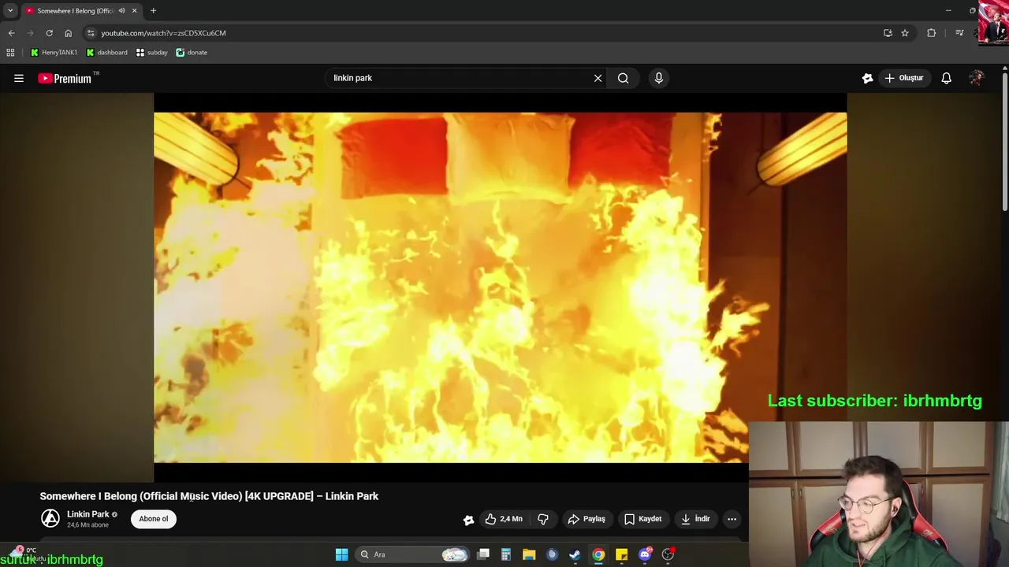Launch Calculator from taskbar

tap(506, 554)
